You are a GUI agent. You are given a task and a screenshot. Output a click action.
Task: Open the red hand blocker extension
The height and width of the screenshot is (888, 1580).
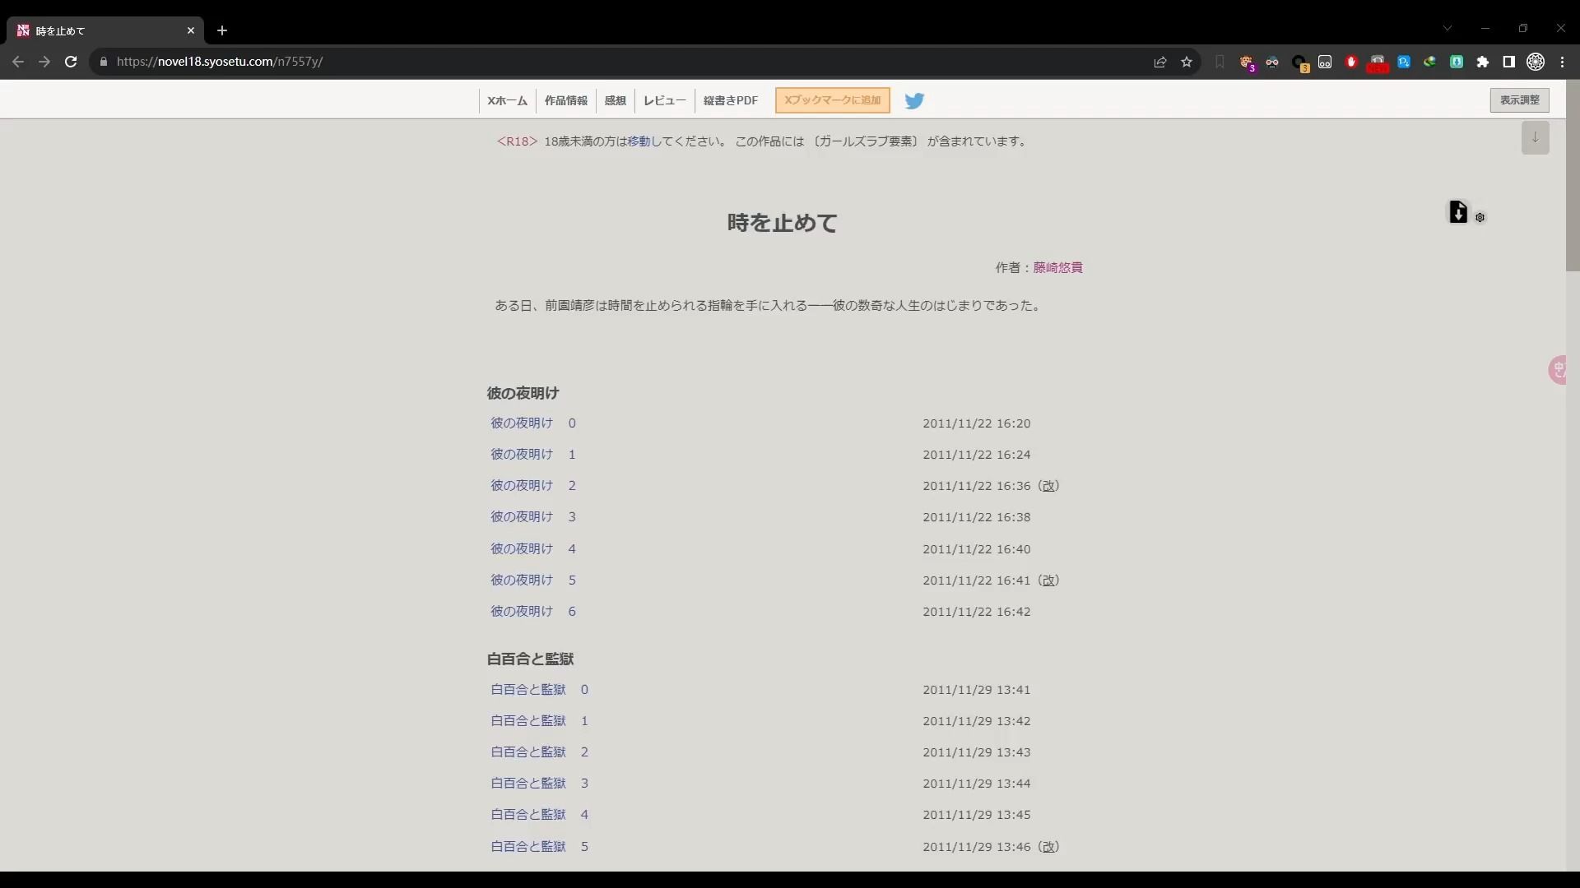coord(1351,62)
